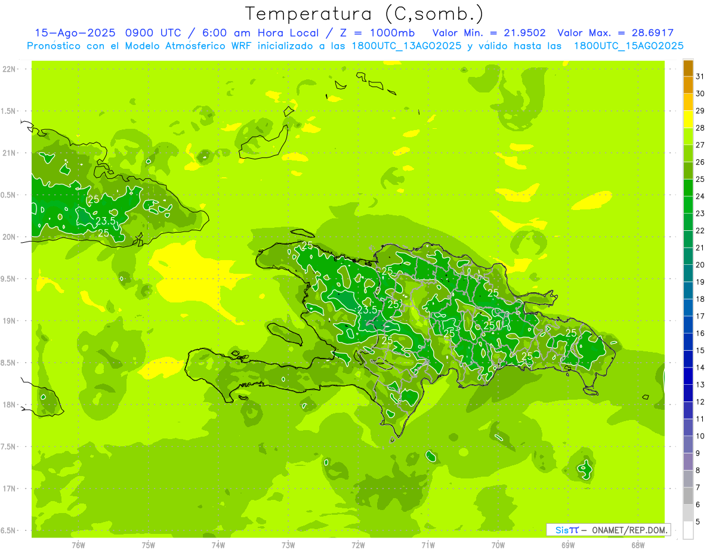Click the "1800UTC_15AGO2025" valid-until time
The image size is (716, 553).
tap(629, 46)
